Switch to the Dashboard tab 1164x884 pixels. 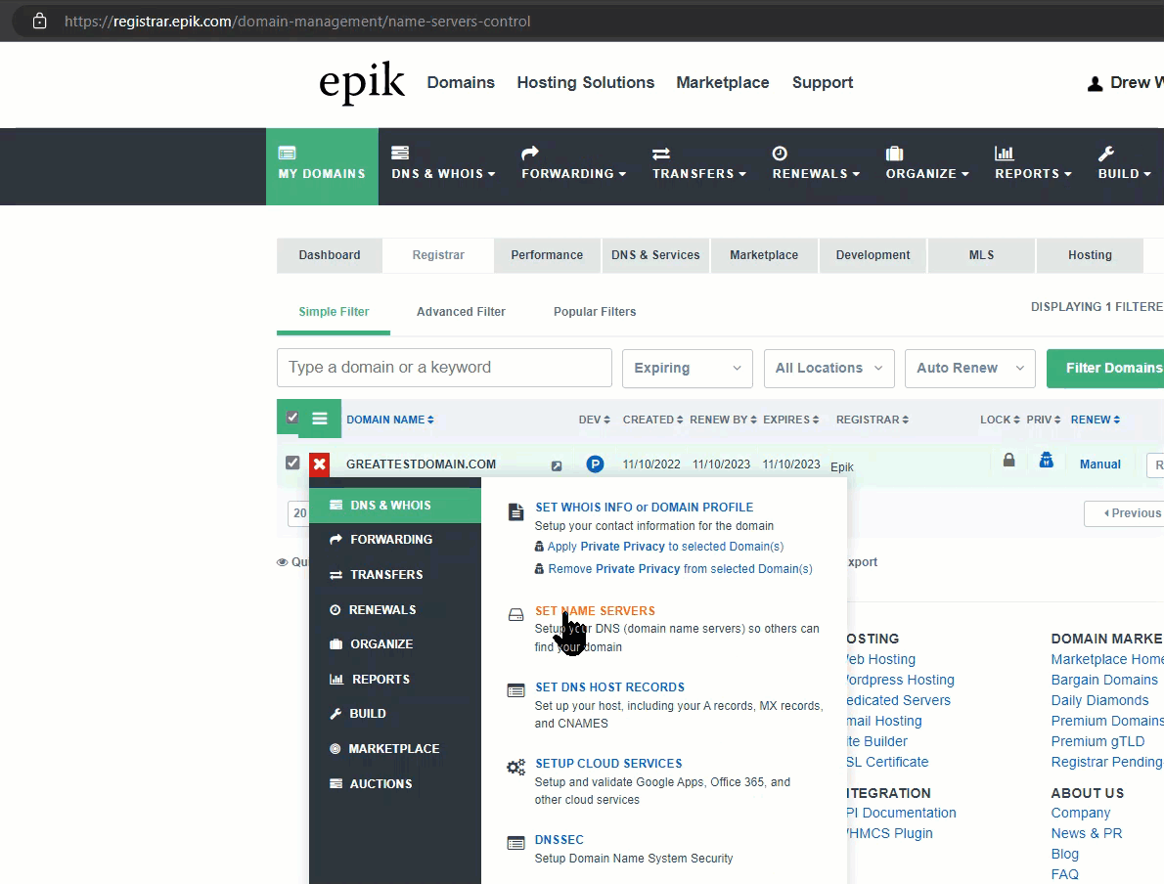pyautogui.click(x=330, y=255)
